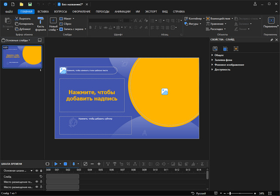
Task: Click the image placeholder icon on orange circle
Action: pos(164,92)
